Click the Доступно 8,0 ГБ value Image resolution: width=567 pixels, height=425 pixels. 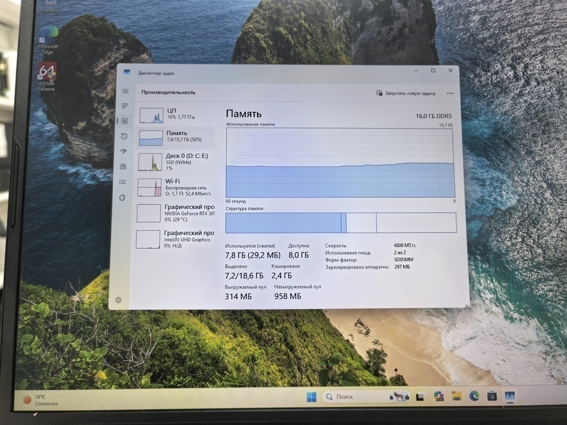click(299, 255)
